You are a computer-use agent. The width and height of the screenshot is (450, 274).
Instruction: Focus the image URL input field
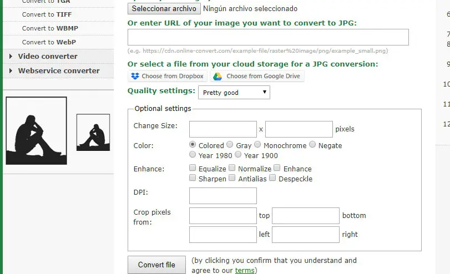268,37
